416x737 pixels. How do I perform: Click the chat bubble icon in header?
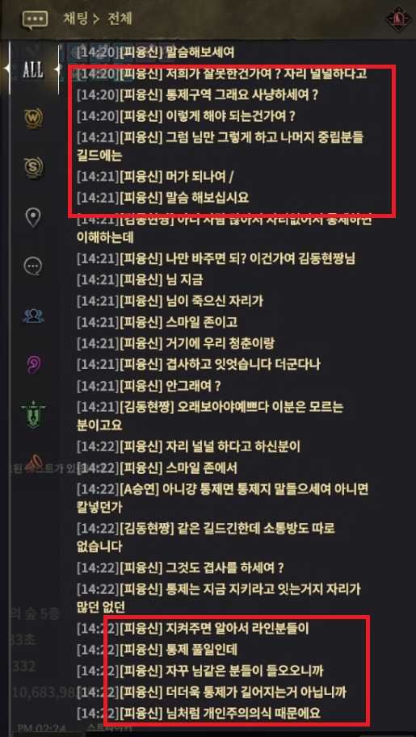click(x=36, y=19)
